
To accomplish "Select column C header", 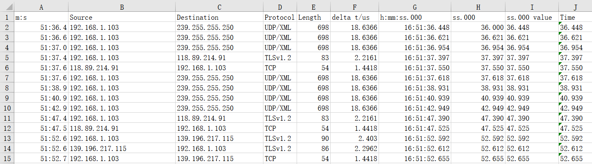I will 219,7.
